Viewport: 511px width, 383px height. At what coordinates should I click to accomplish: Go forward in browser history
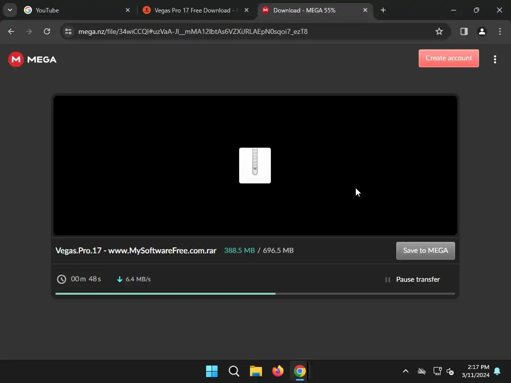click(29, 31)
